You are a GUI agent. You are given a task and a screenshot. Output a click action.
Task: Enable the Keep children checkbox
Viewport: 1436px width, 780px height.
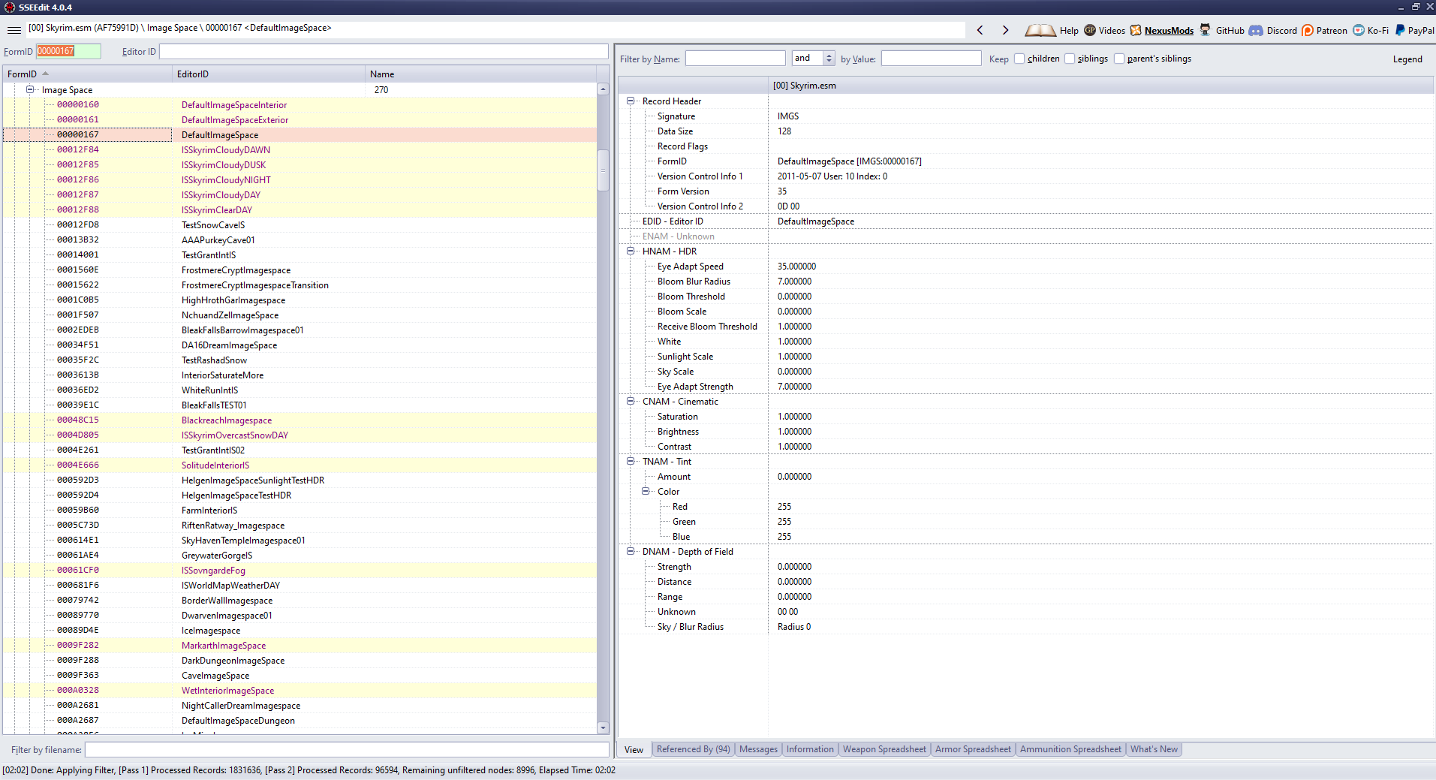tap(1019, 59)
